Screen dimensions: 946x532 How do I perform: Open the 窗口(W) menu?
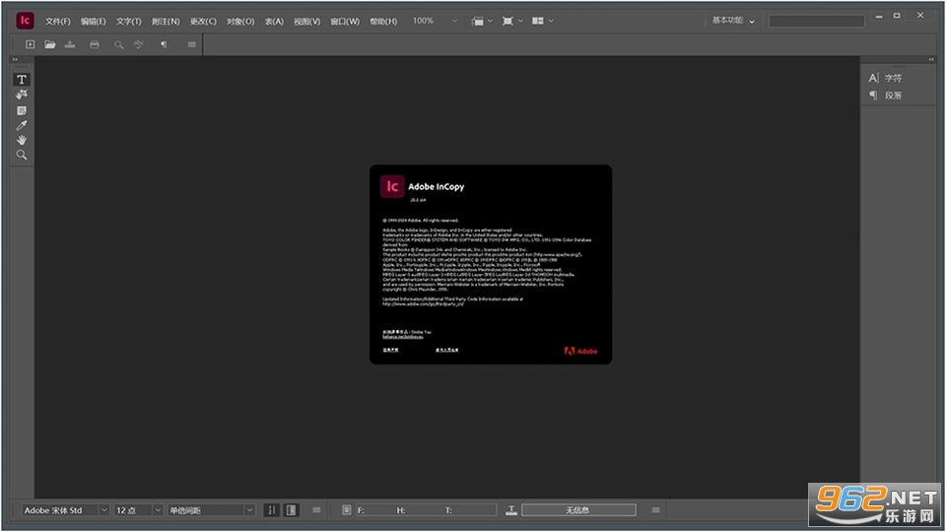pyautogui.click(x=345, y=21)
